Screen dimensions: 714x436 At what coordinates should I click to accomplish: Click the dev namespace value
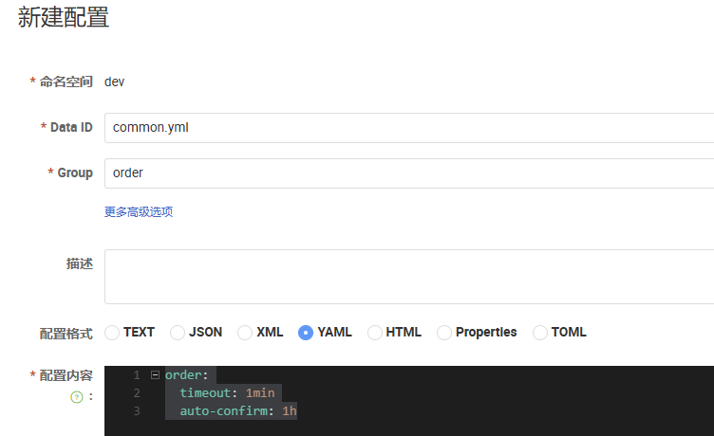coord(114,82)
